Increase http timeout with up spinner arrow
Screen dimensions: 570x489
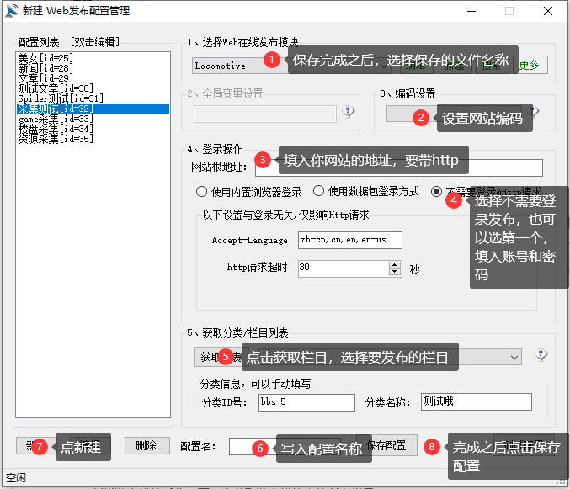pos(394,265)
